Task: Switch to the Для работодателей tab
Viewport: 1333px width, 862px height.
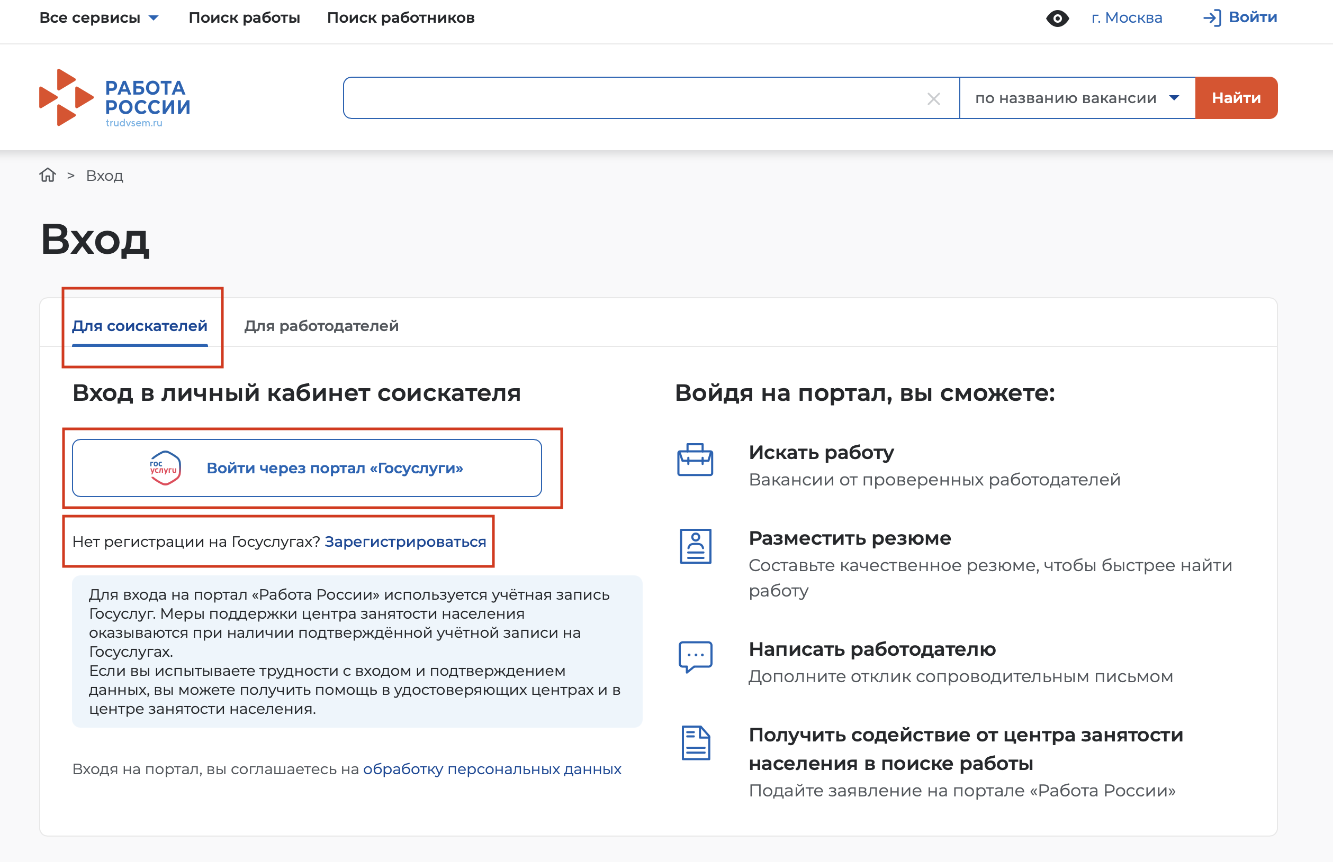Action: click(321, 326)
